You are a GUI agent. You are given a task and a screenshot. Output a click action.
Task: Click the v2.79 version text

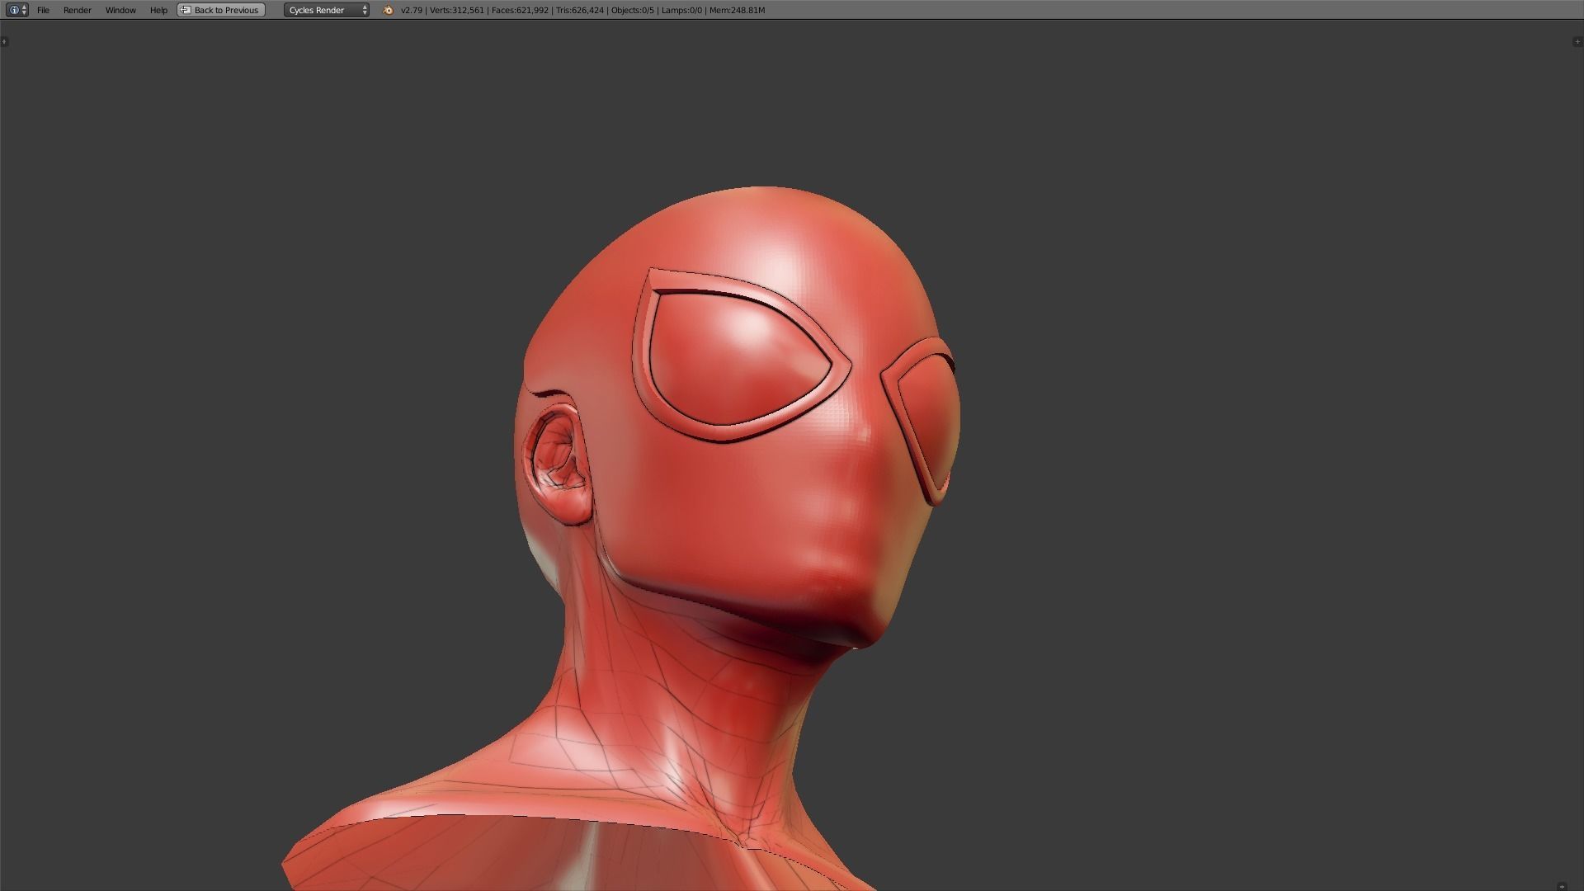411,10
